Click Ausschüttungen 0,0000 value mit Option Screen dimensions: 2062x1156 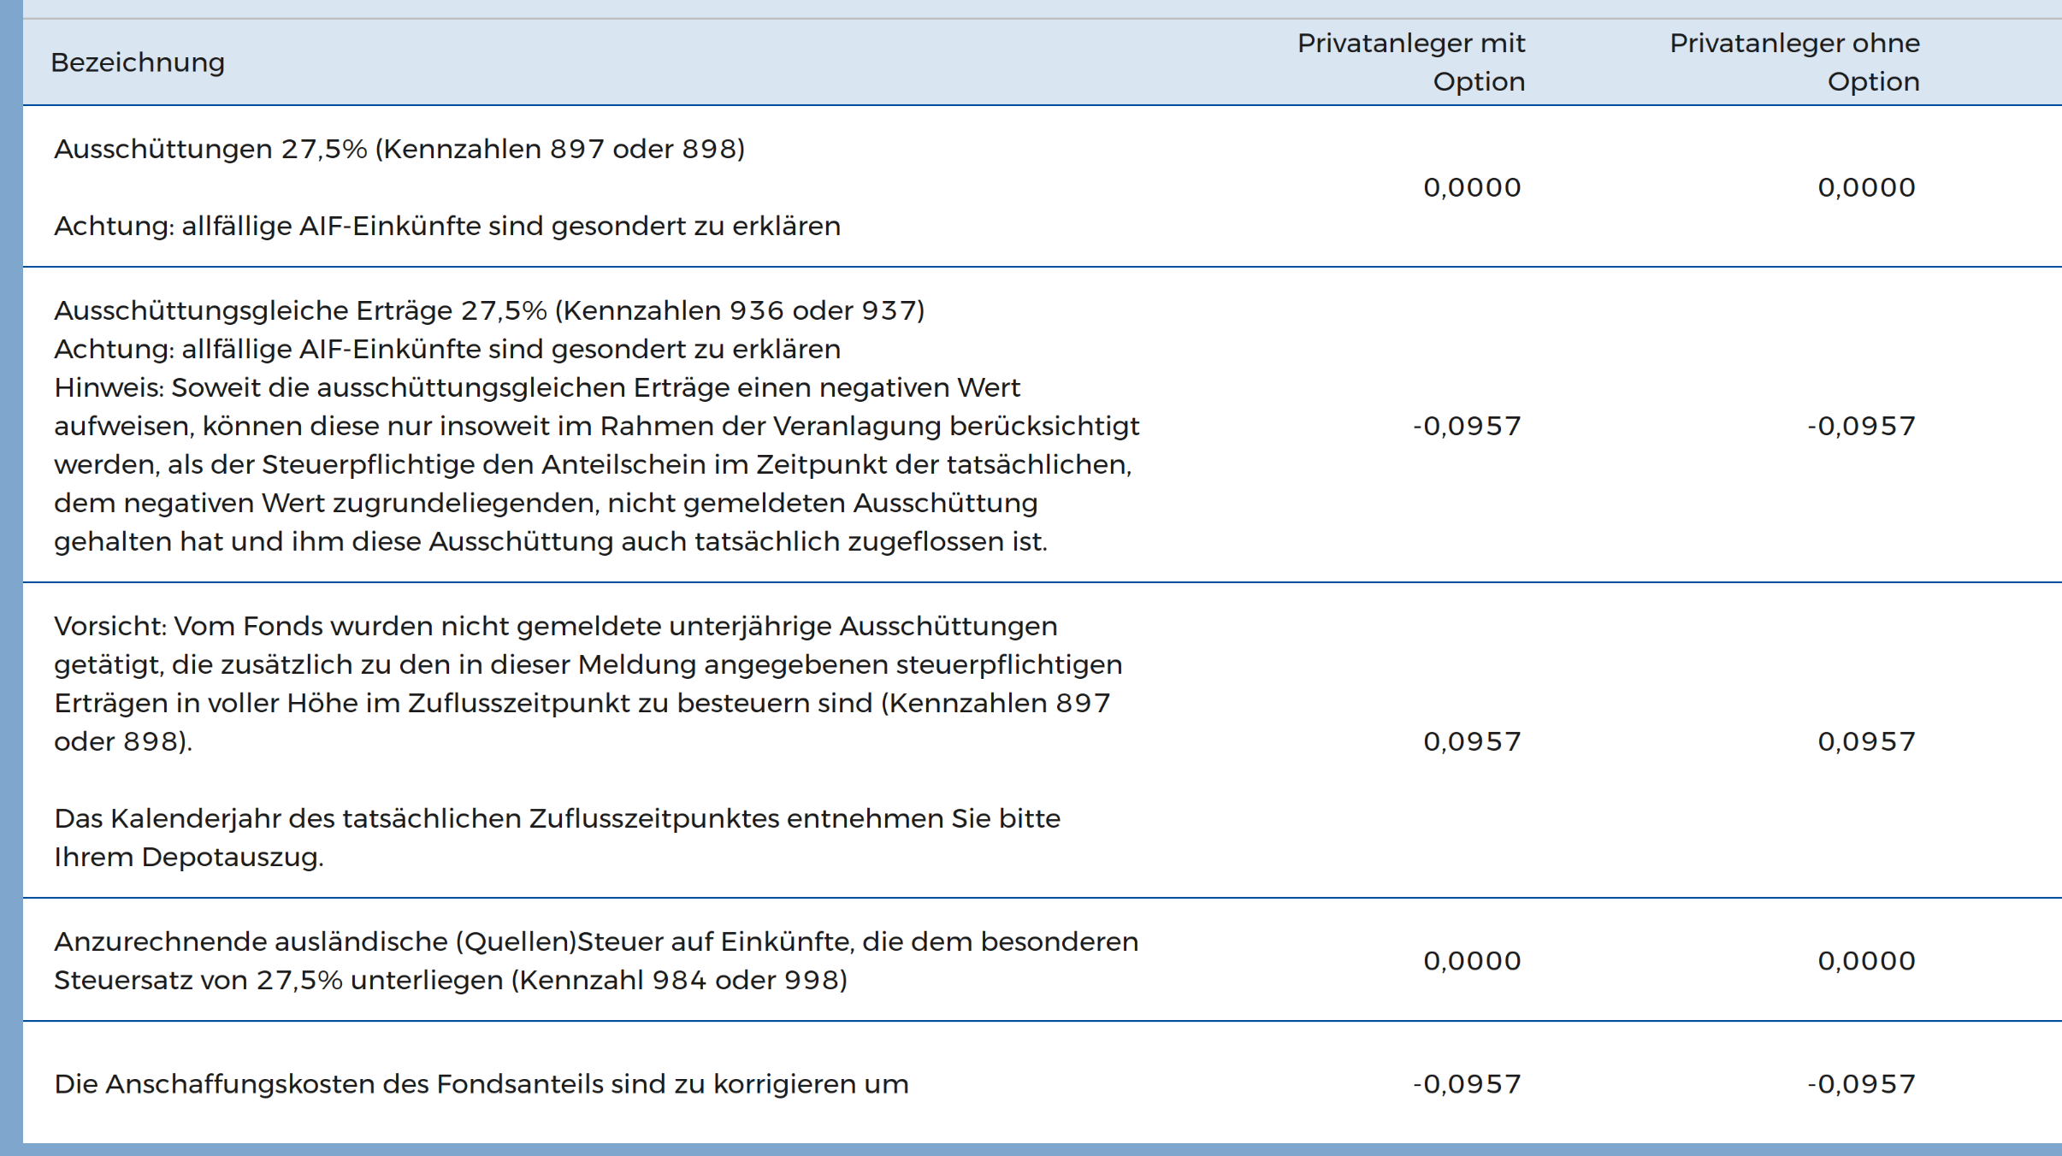[1472, 187]
